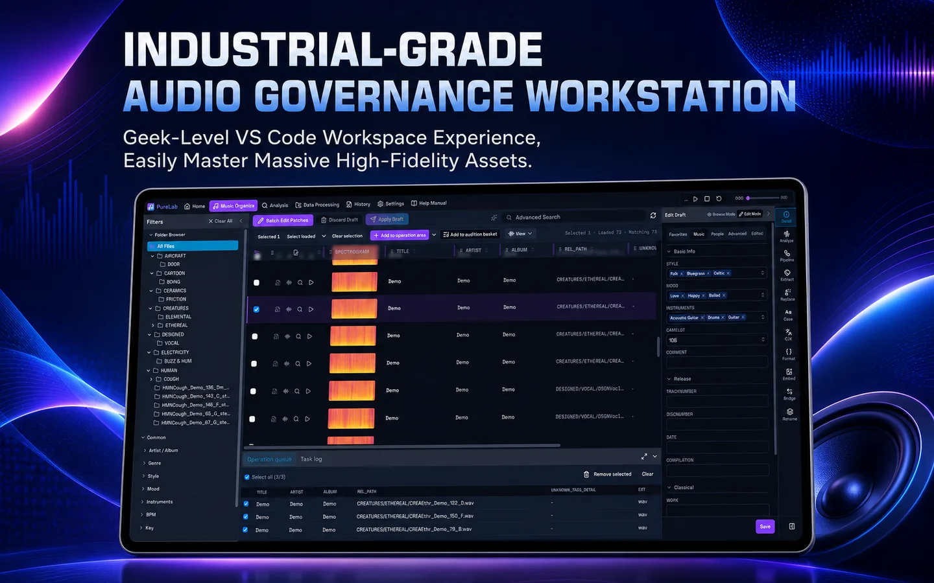
Task: Toggle the Select all (3/3) checkbox
Action: point(246,477)
